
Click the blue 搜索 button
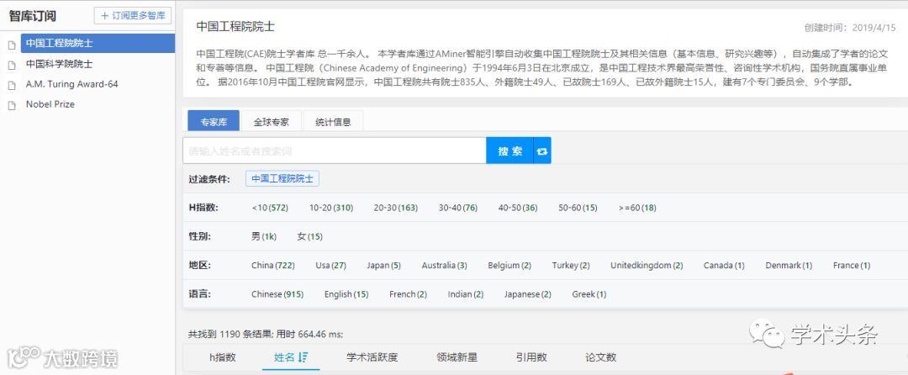[509, 151]
